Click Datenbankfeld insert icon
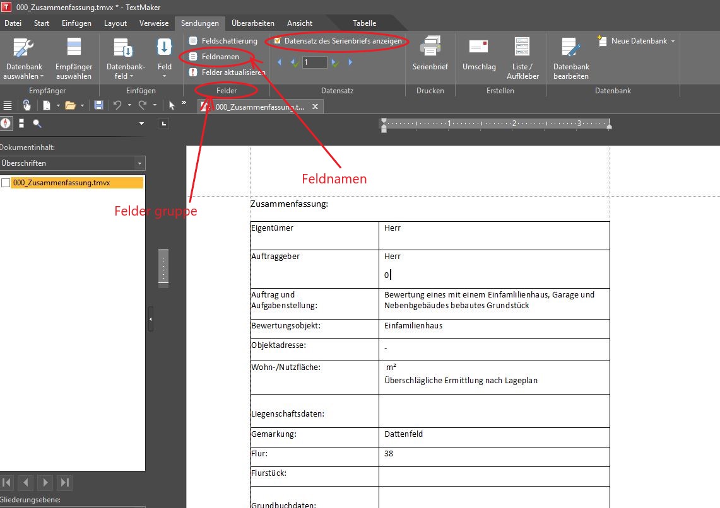 point(126,58)
